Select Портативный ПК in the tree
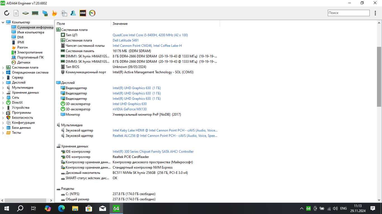The height and width of the screenshot is (214, 382). 27,57
